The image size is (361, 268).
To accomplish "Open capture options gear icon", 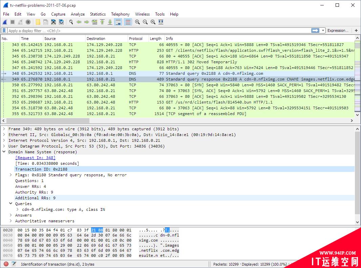I will coord(28,22).
